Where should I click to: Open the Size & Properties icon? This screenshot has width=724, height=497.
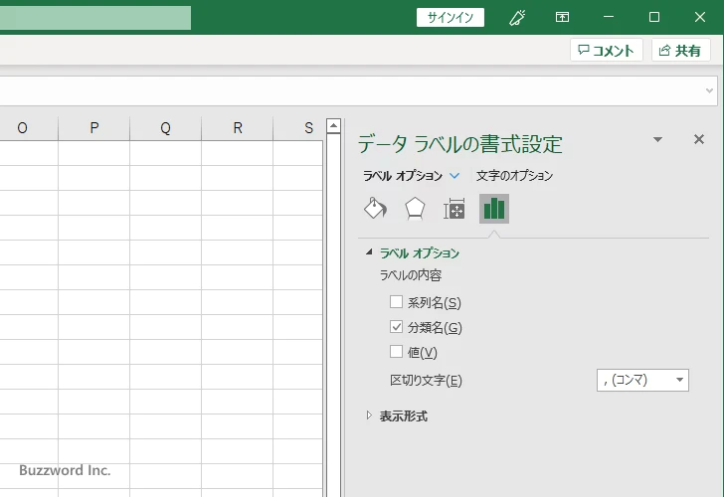(x=454, y=209)
